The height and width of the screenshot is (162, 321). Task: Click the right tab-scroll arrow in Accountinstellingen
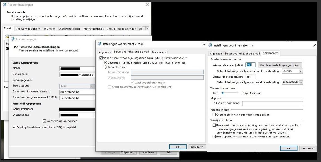148,28
